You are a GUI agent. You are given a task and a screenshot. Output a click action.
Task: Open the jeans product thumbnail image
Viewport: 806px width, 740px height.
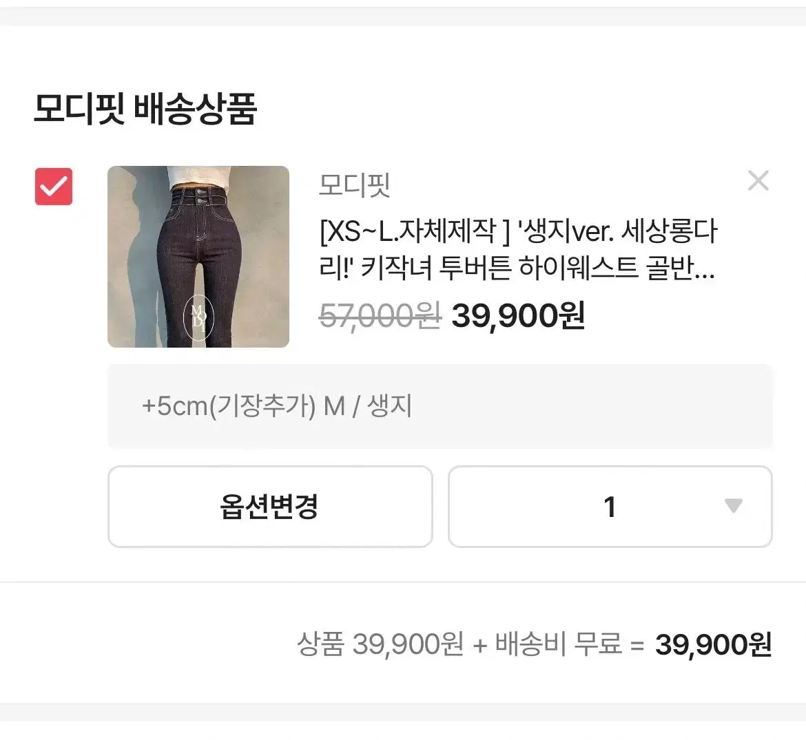point(198,257)
